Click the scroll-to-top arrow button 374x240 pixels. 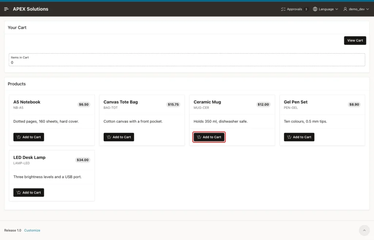pos(364,230)
